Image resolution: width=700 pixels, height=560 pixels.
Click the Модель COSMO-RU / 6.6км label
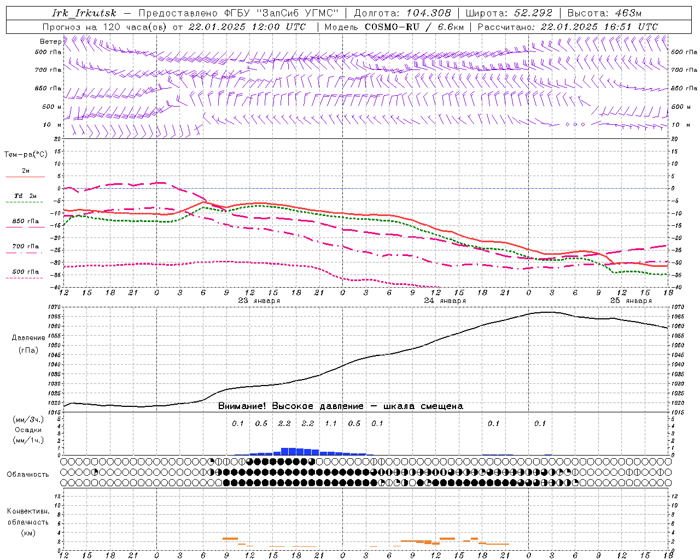tap(394, 27)
